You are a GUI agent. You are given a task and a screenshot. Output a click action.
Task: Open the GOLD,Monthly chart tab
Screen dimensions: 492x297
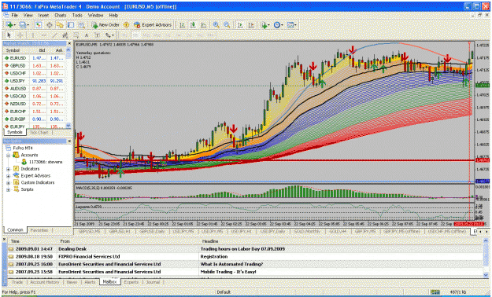(x=307, y=232)
